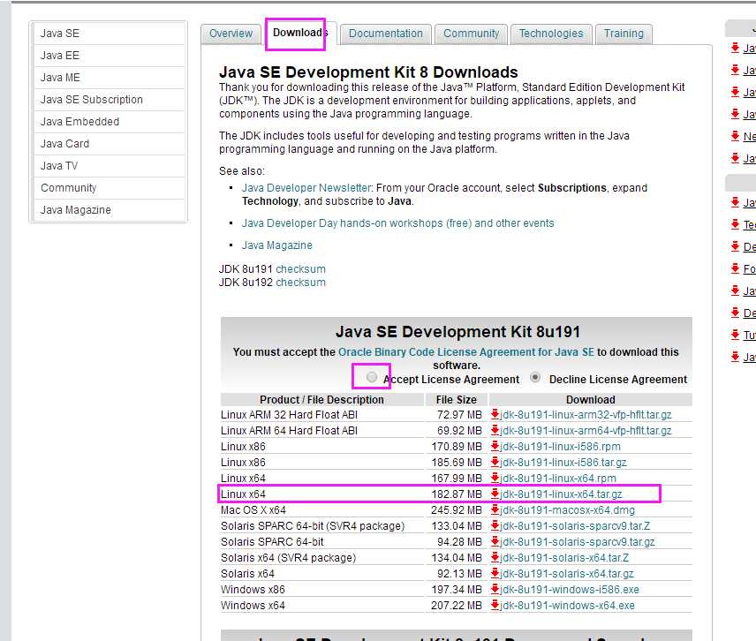
Task: Open Java Card sidebar item
Action: click(x=110, y=144)
